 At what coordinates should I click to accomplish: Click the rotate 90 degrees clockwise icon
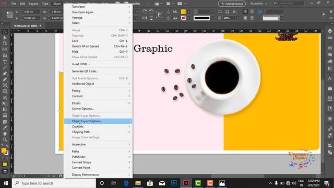(x=145, y=11)
